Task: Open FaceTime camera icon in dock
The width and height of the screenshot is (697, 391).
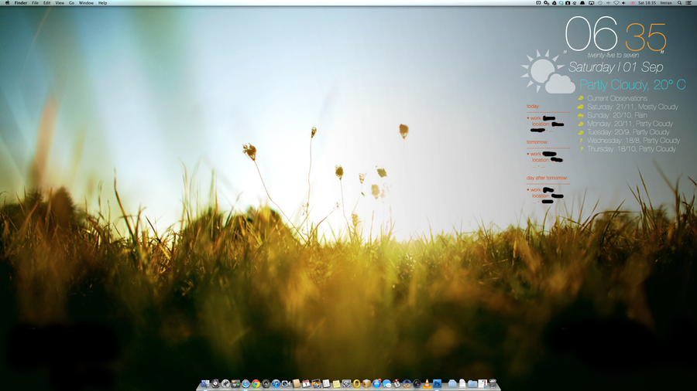Action: pos(286,383)
